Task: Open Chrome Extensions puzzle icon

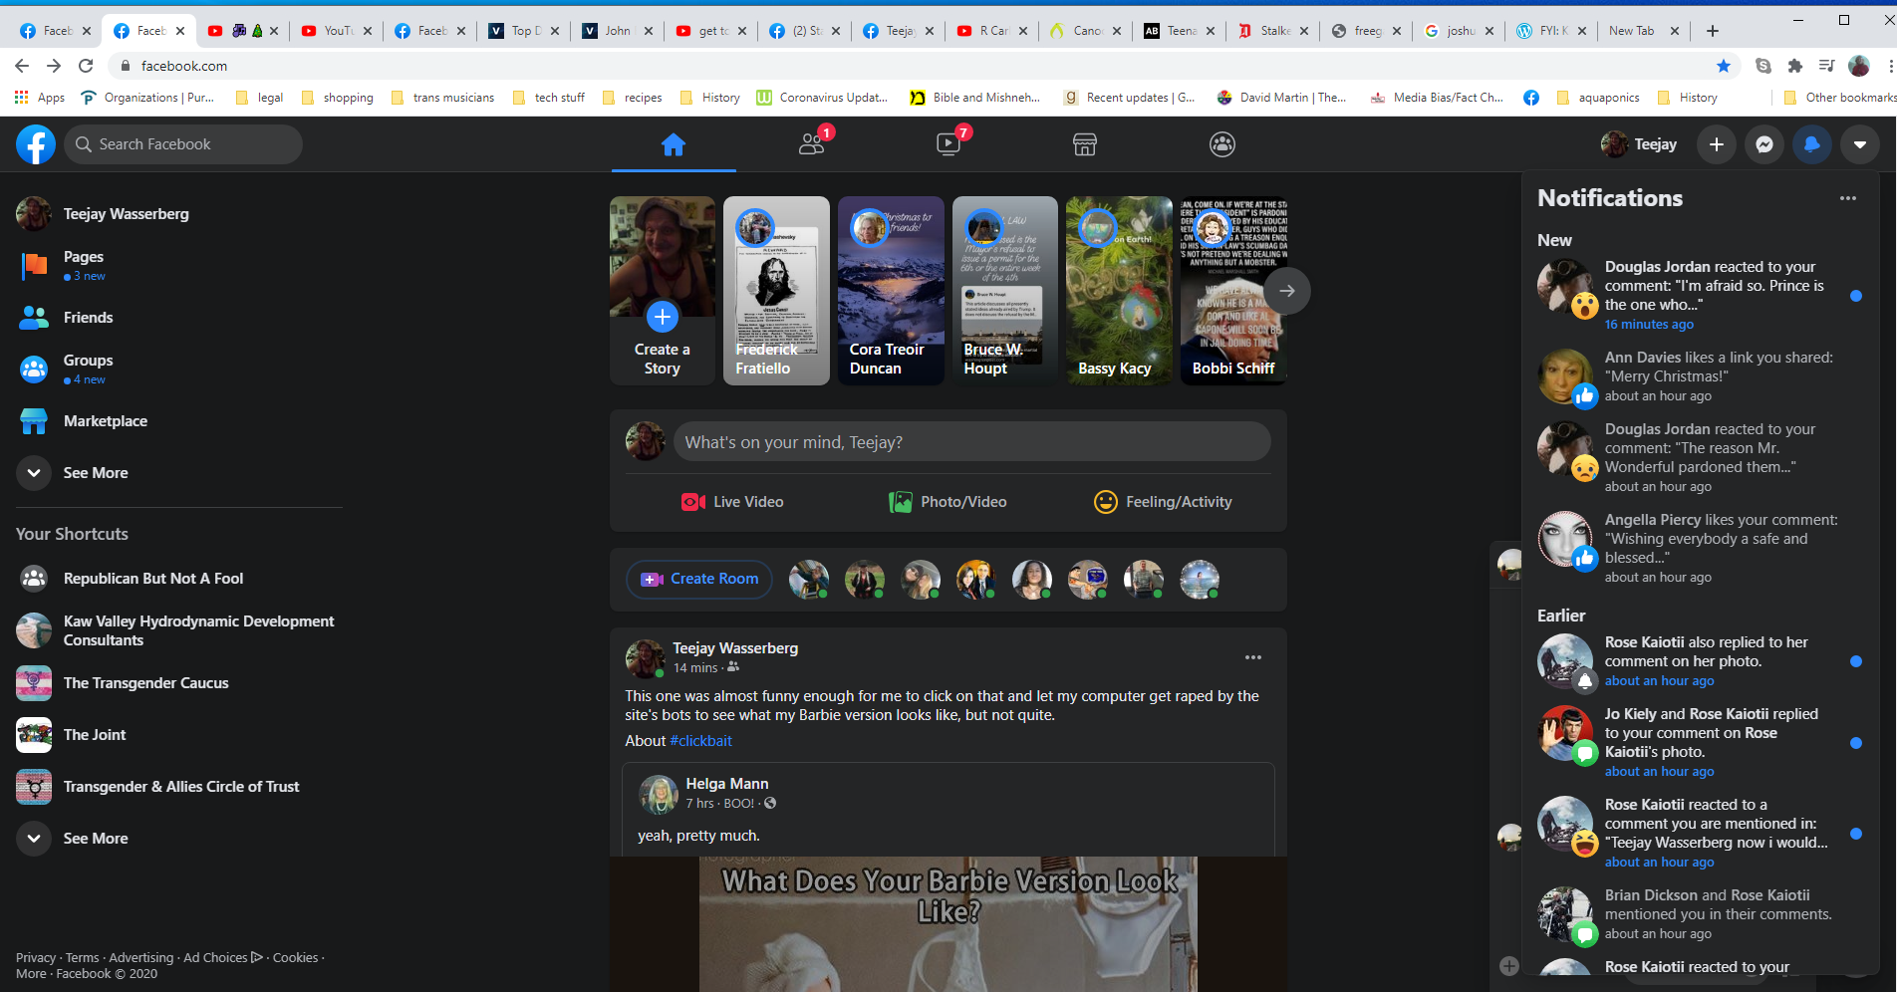Action: (1795, 66)
